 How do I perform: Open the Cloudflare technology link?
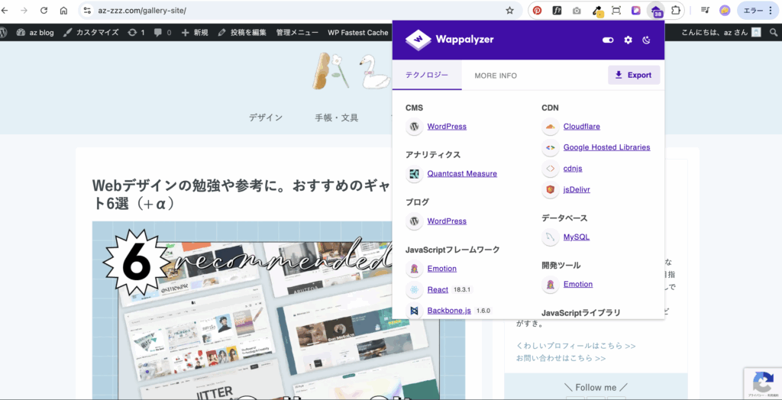(581, 127)
